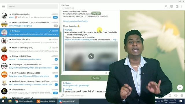
Task: Open the three-dot channel options menu
Action: 182,6
